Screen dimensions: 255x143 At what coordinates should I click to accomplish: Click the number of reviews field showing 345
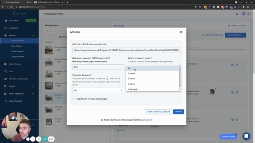point(98,67)
